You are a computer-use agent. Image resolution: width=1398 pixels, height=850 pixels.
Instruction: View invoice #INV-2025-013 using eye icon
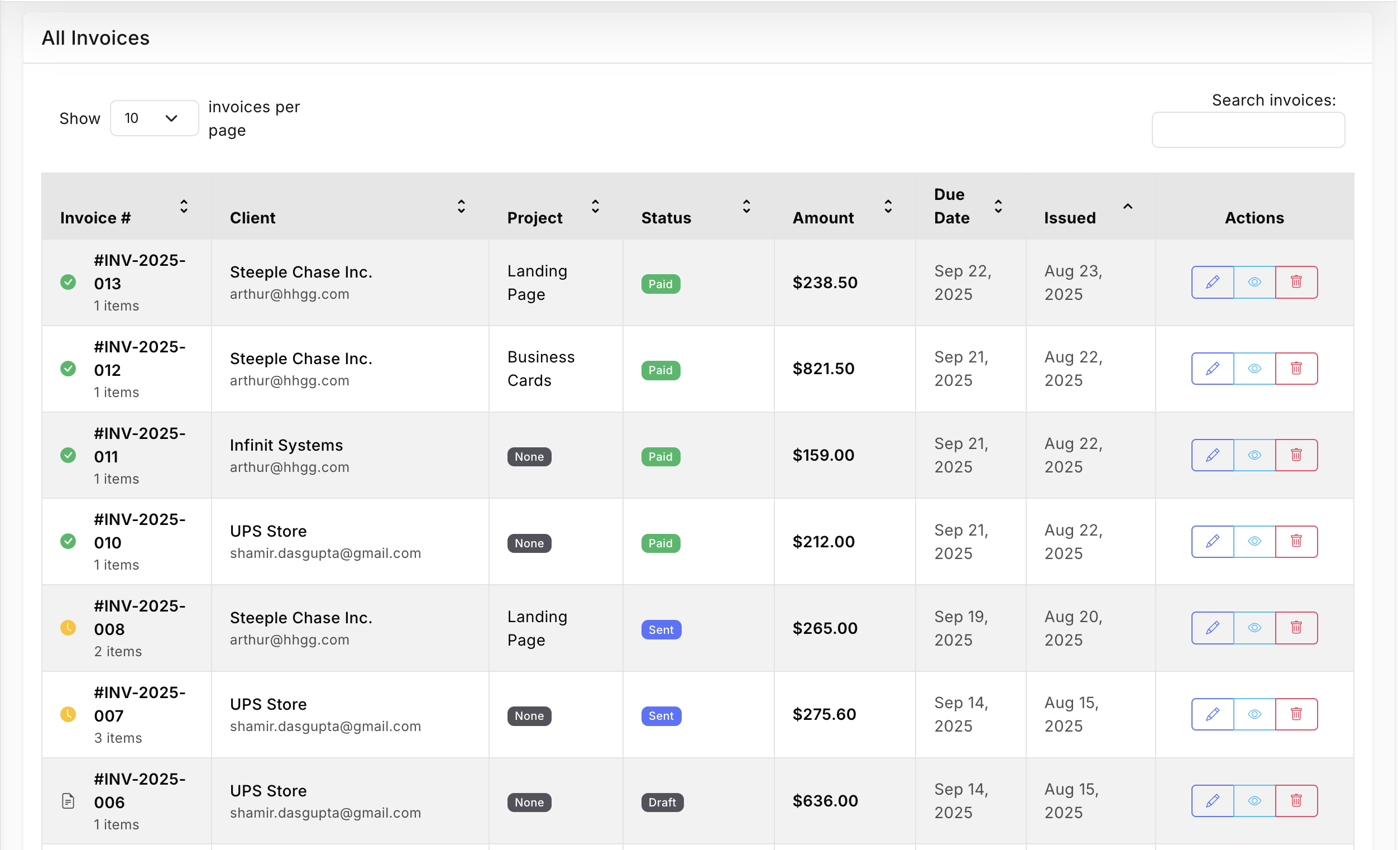coord(1254,282)
